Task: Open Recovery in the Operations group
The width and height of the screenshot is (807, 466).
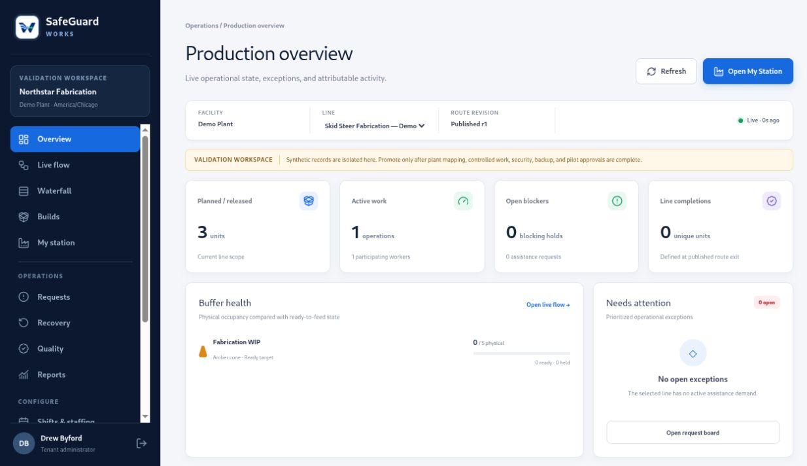Action: click(x=75, y=323)
